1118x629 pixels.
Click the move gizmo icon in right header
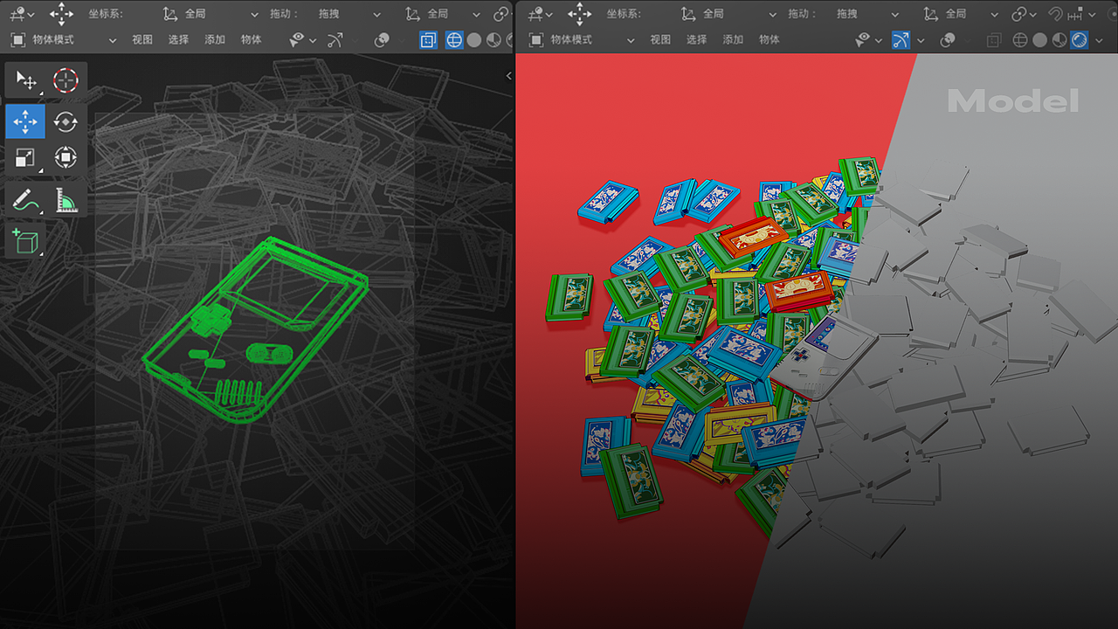(x=580, y=14)
